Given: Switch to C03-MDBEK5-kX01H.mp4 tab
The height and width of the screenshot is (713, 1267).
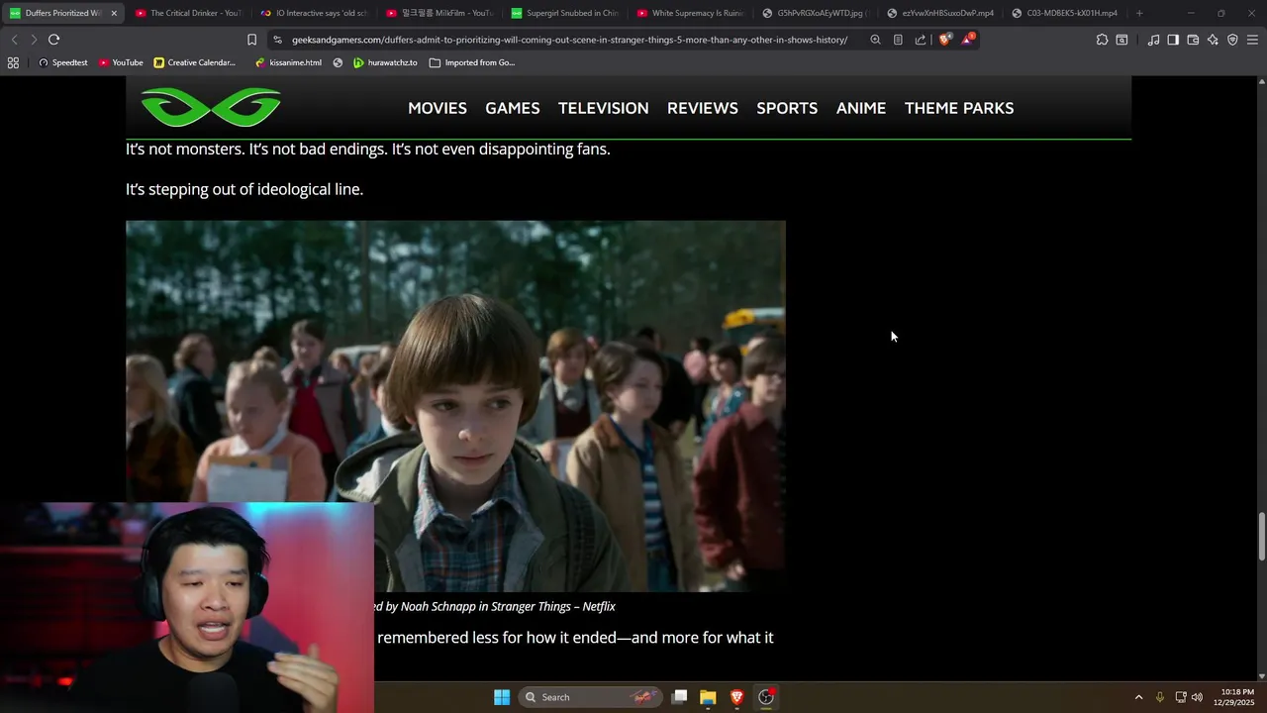Looking at the screenshot, I should click(1066, 13).
